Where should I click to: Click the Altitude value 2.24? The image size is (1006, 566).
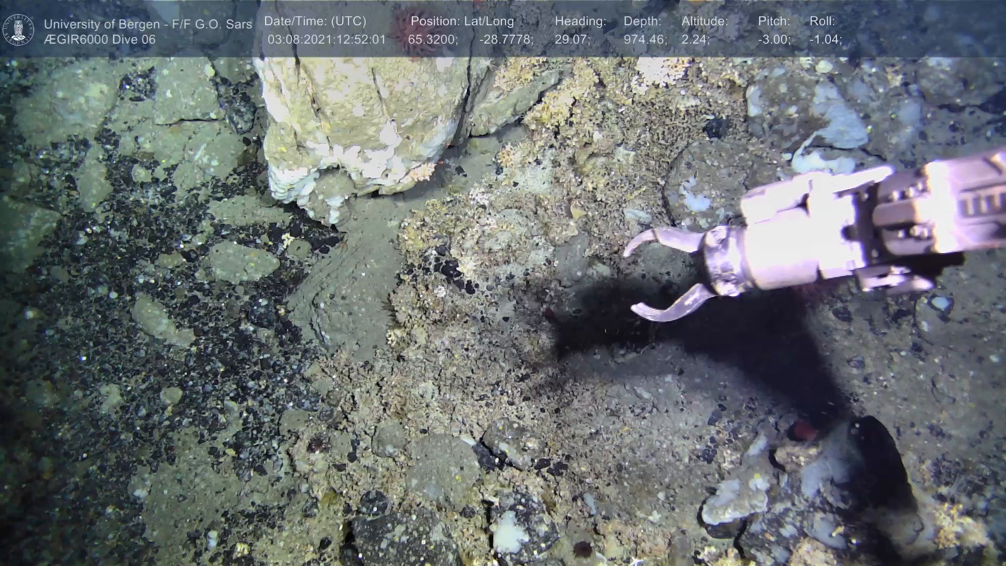click(x=695, y=40)
